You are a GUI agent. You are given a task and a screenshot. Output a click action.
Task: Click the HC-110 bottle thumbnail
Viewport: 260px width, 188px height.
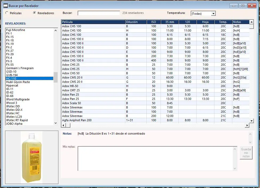click(32, 157)
